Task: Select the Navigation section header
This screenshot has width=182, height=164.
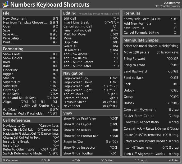Action: [91, 73]
